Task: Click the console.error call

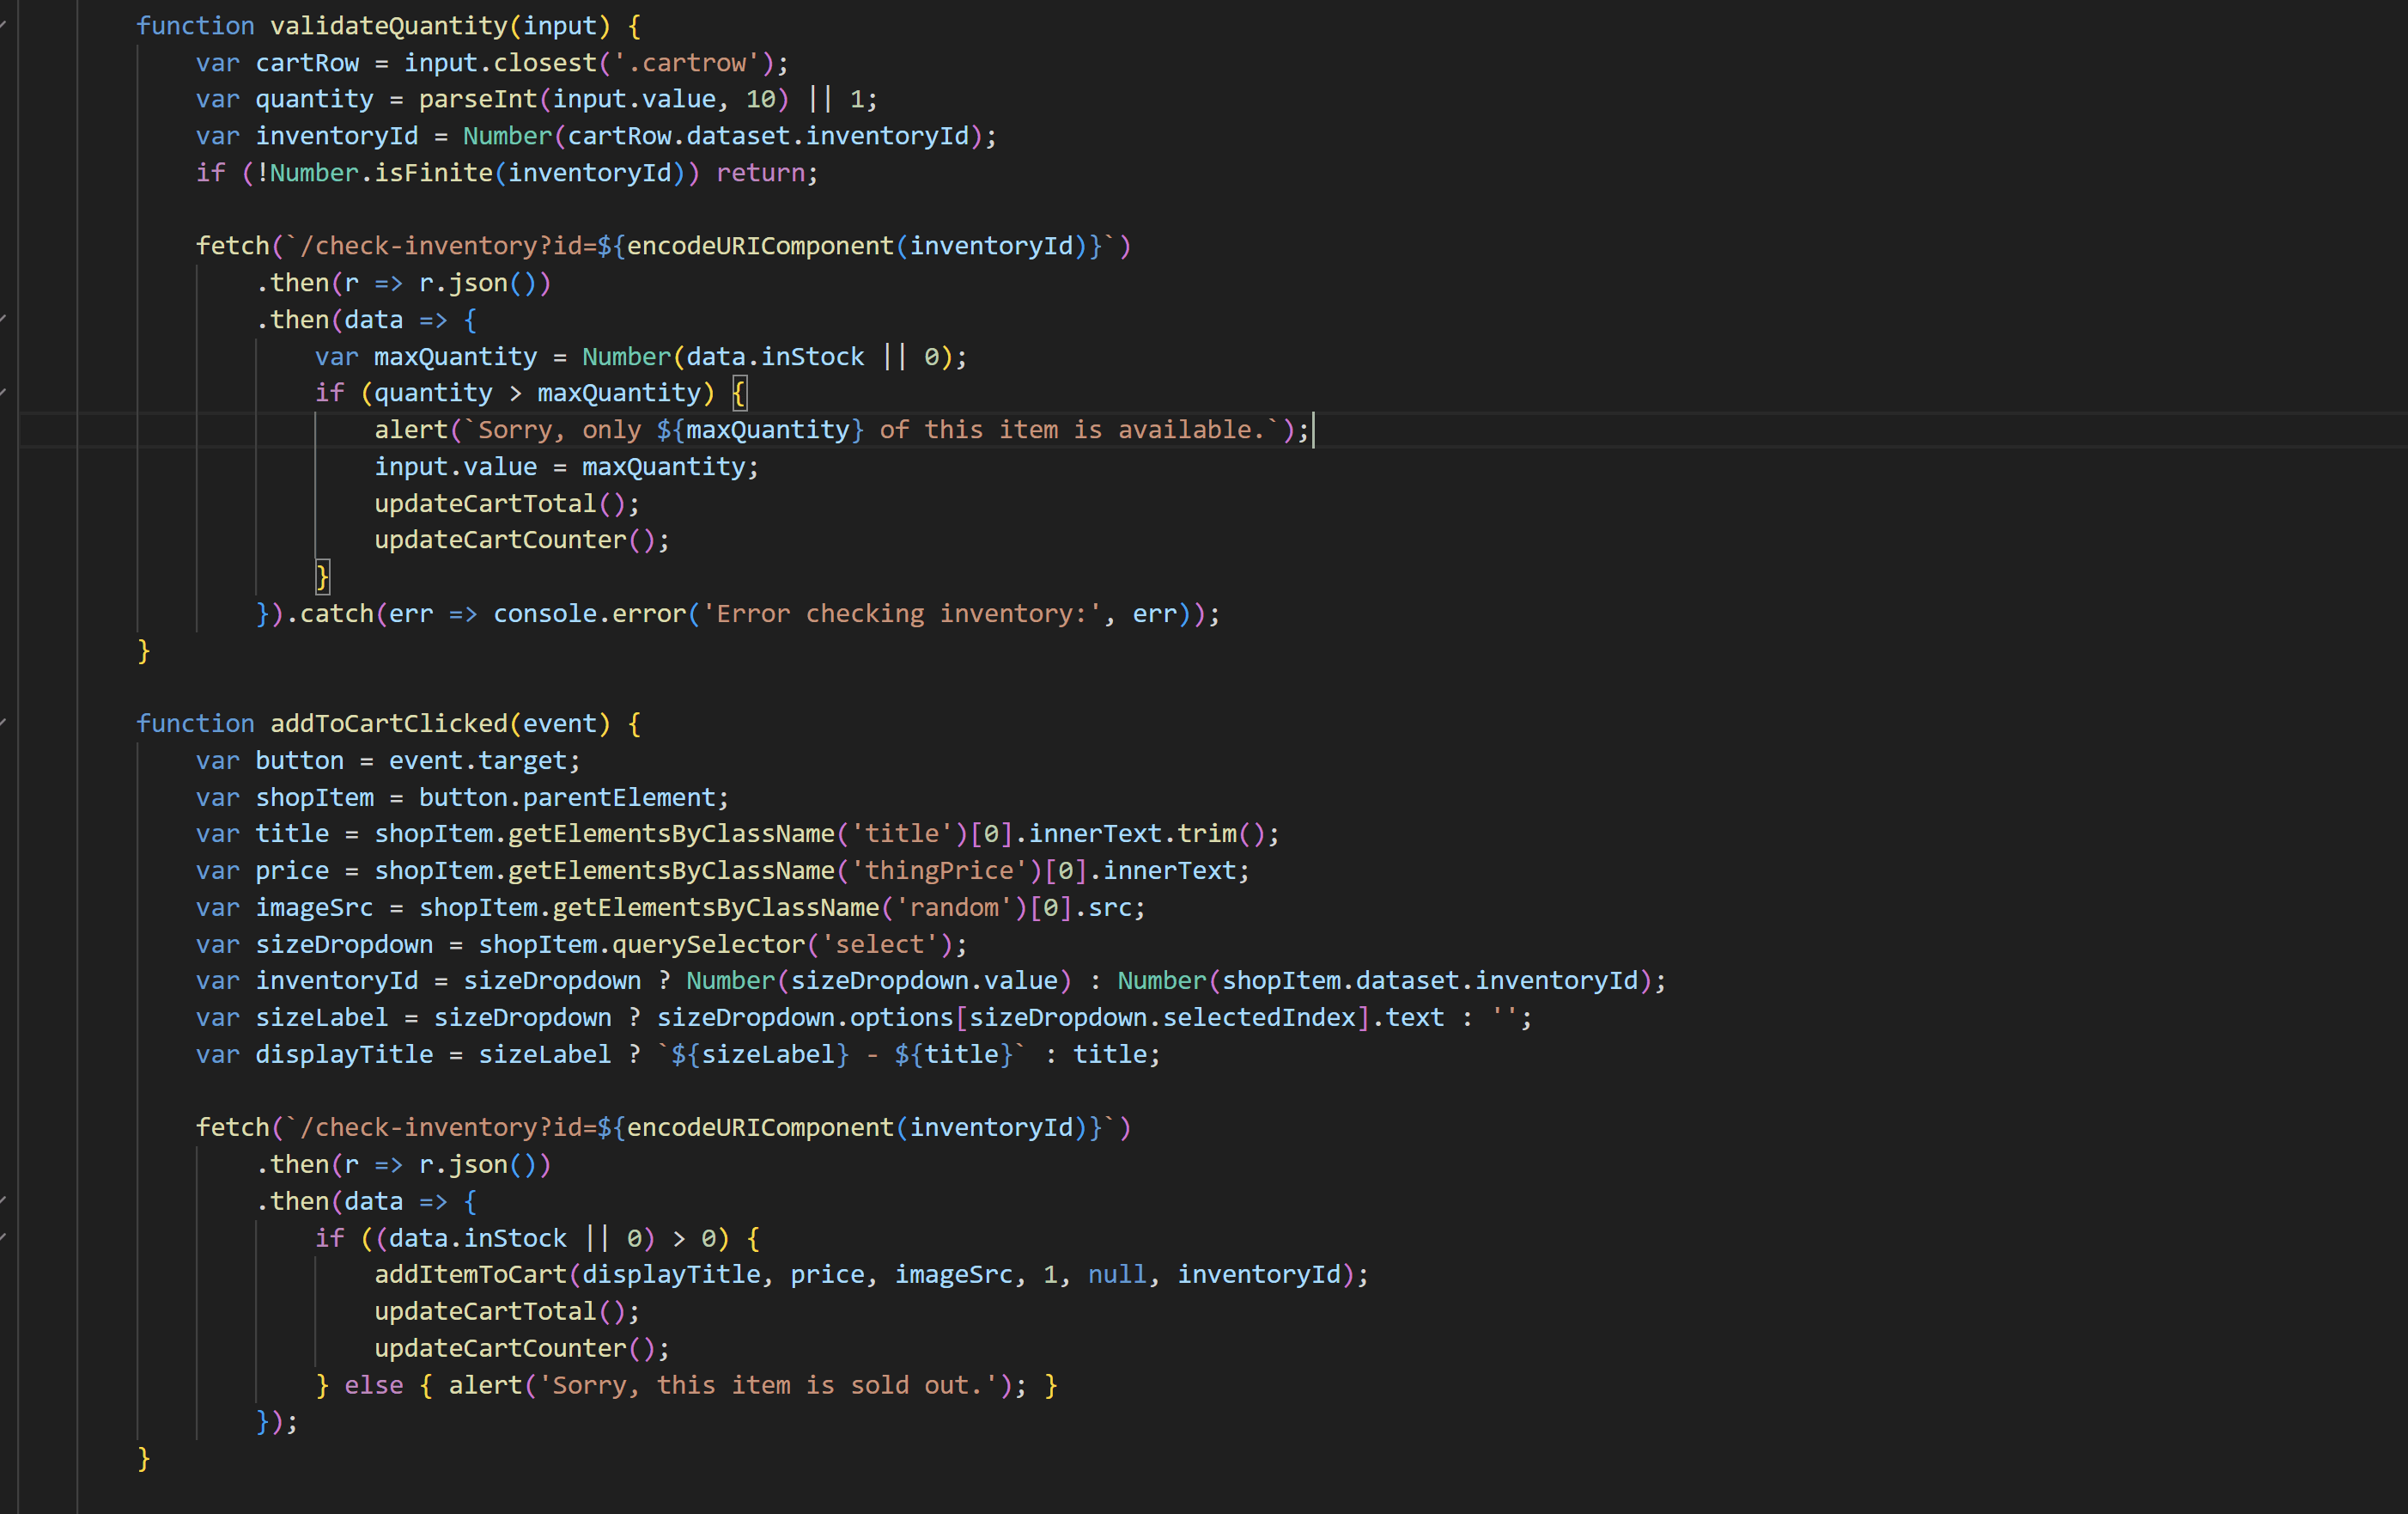Action: (590, 614)
